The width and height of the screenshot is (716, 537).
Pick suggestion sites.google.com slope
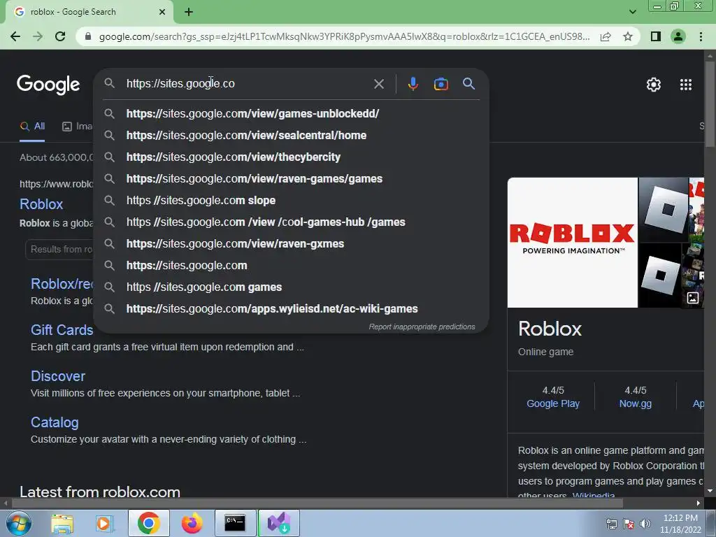click(292, 201)
